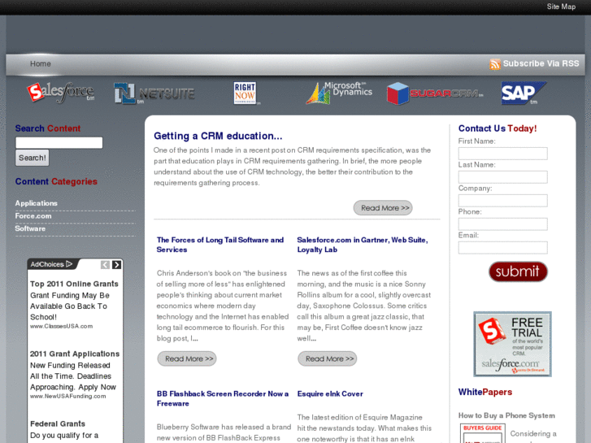This screenshot has height=443, width=591.
Task: Open www.NewUSAFunding.com ad link
Action: (67, 396)
